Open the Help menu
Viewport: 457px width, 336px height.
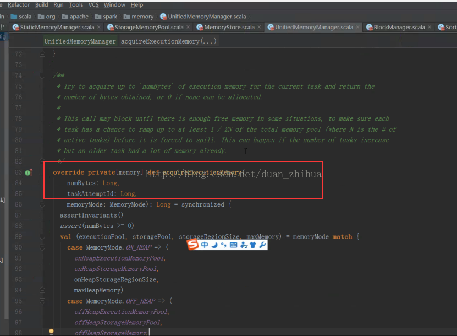click(137, 4)
